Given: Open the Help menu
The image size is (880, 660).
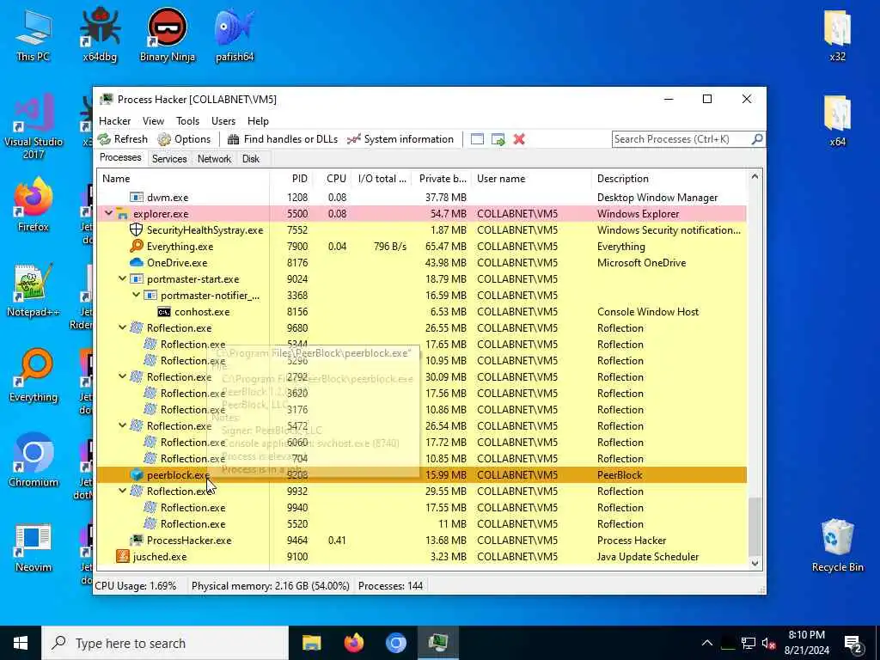Looking at the screenshot, I should click(258, 120).
